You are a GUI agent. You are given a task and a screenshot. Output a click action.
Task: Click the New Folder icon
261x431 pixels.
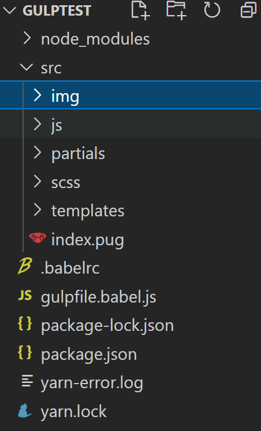point(176,10)
